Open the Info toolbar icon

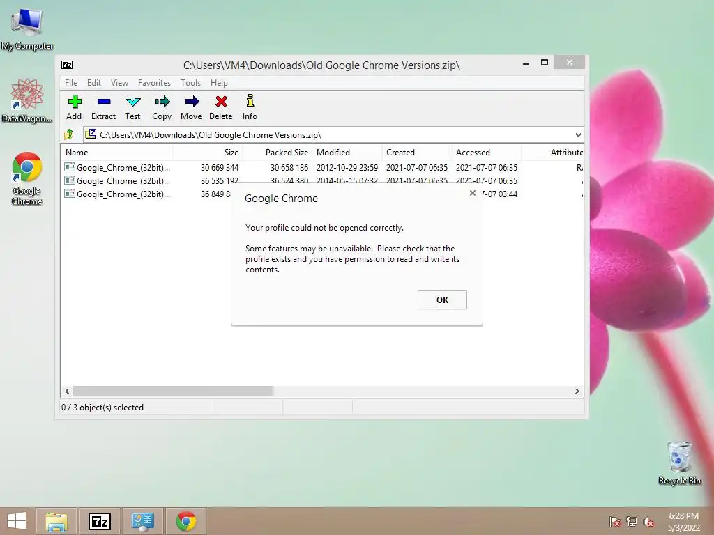pos(250,107)
